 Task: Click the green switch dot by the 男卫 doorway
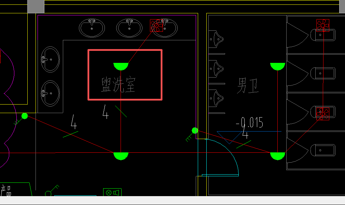click(195, 131)
